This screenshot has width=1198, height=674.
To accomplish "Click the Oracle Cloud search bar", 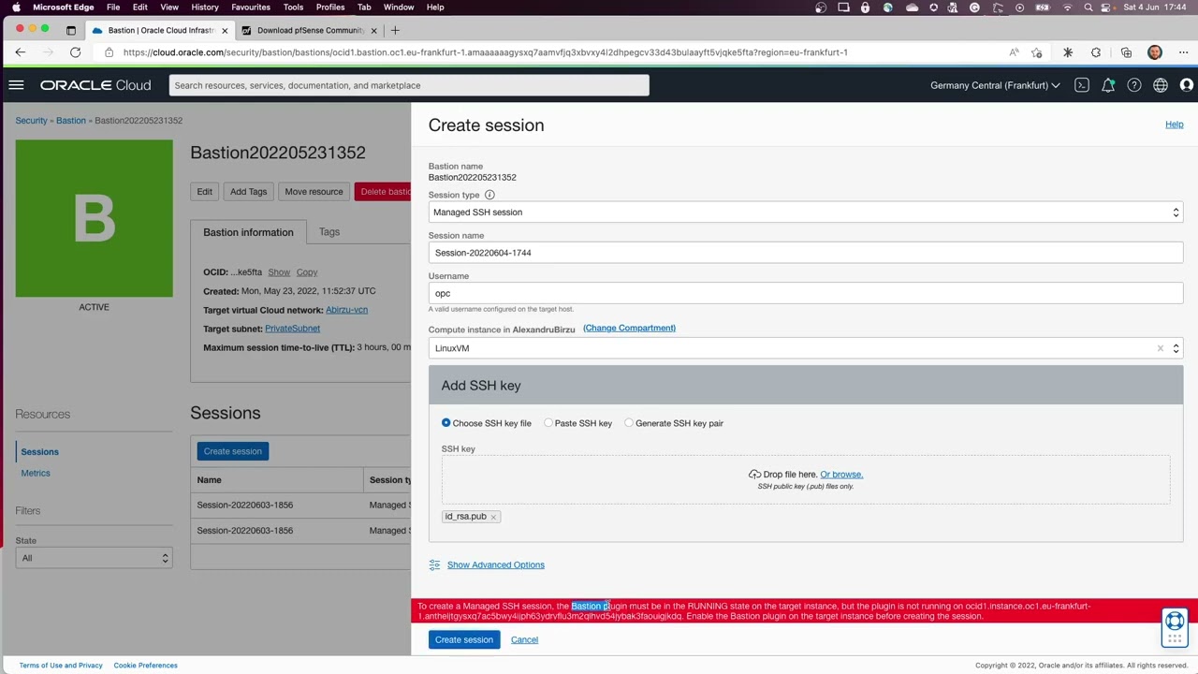I will point(409,85).
